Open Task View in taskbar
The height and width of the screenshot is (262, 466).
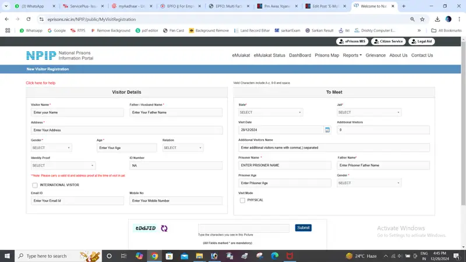(123, 256)
